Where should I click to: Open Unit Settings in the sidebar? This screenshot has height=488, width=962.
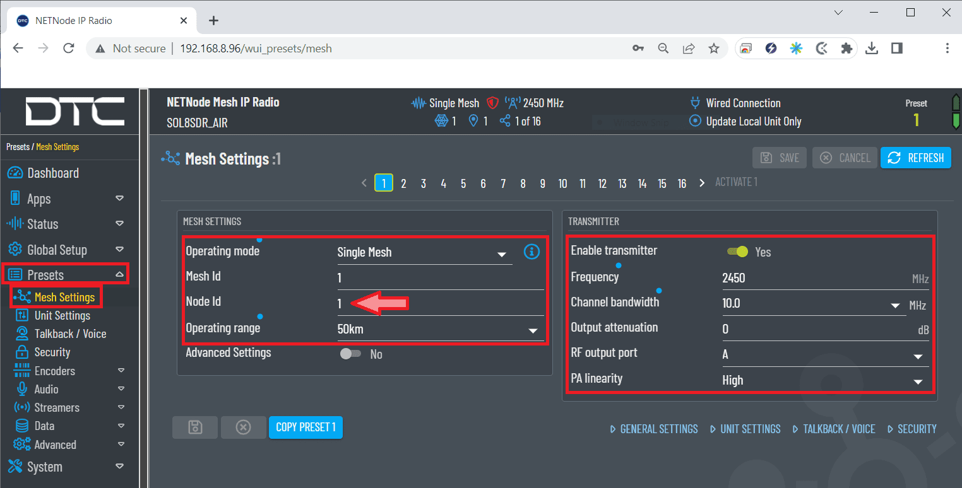62,316
